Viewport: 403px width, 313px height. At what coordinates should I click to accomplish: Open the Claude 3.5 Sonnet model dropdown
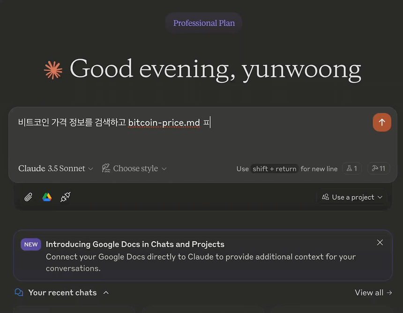pyautogui.click(x=55, y=169)
